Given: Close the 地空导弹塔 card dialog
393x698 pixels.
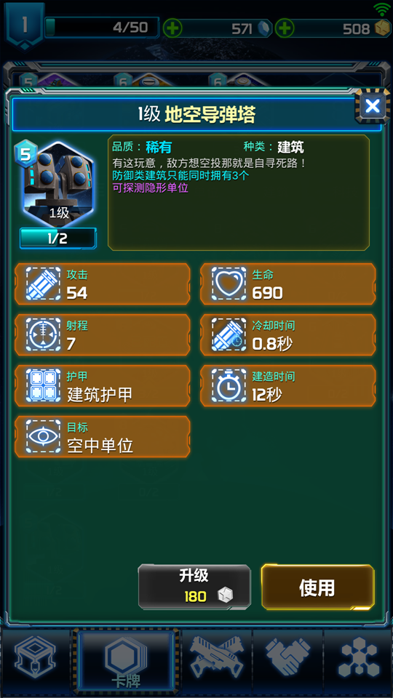Looking at the screenshot, I should click(372, 106).
